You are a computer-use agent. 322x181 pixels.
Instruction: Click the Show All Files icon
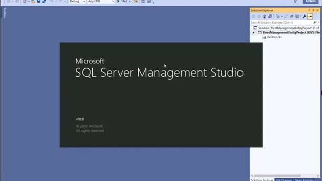tap(297, 16)
